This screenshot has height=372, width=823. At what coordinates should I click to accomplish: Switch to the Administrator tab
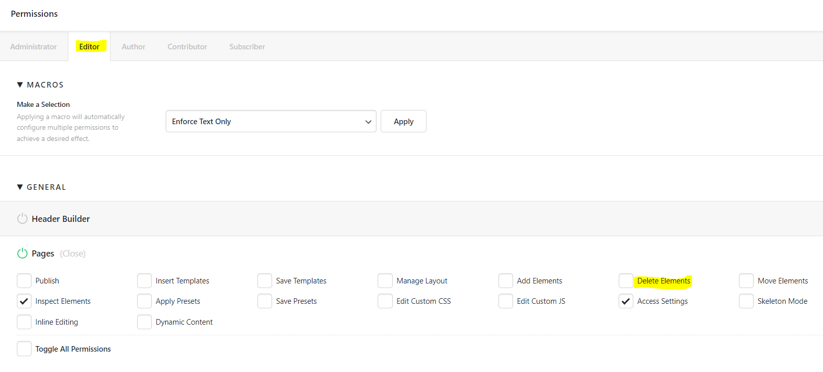coord(34,46)
